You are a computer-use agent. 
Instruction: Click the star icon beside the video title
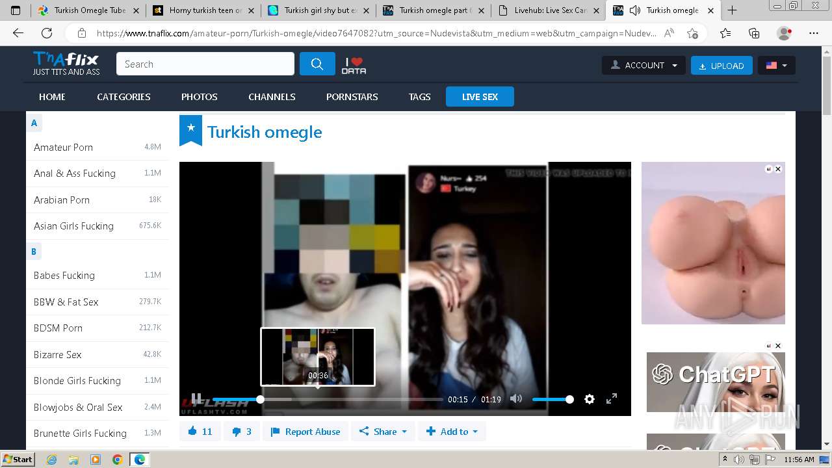(x=190, y=130)
